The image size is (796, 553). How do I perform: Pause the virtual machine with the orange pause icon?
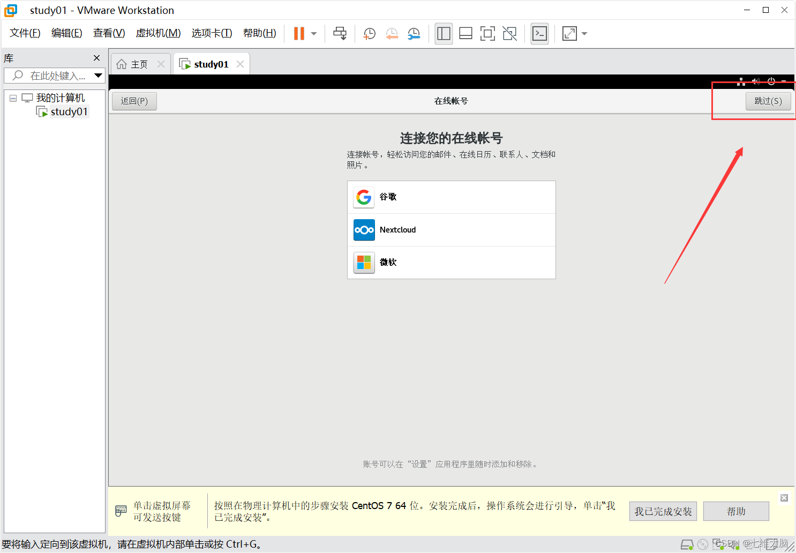tap(299, 33)
